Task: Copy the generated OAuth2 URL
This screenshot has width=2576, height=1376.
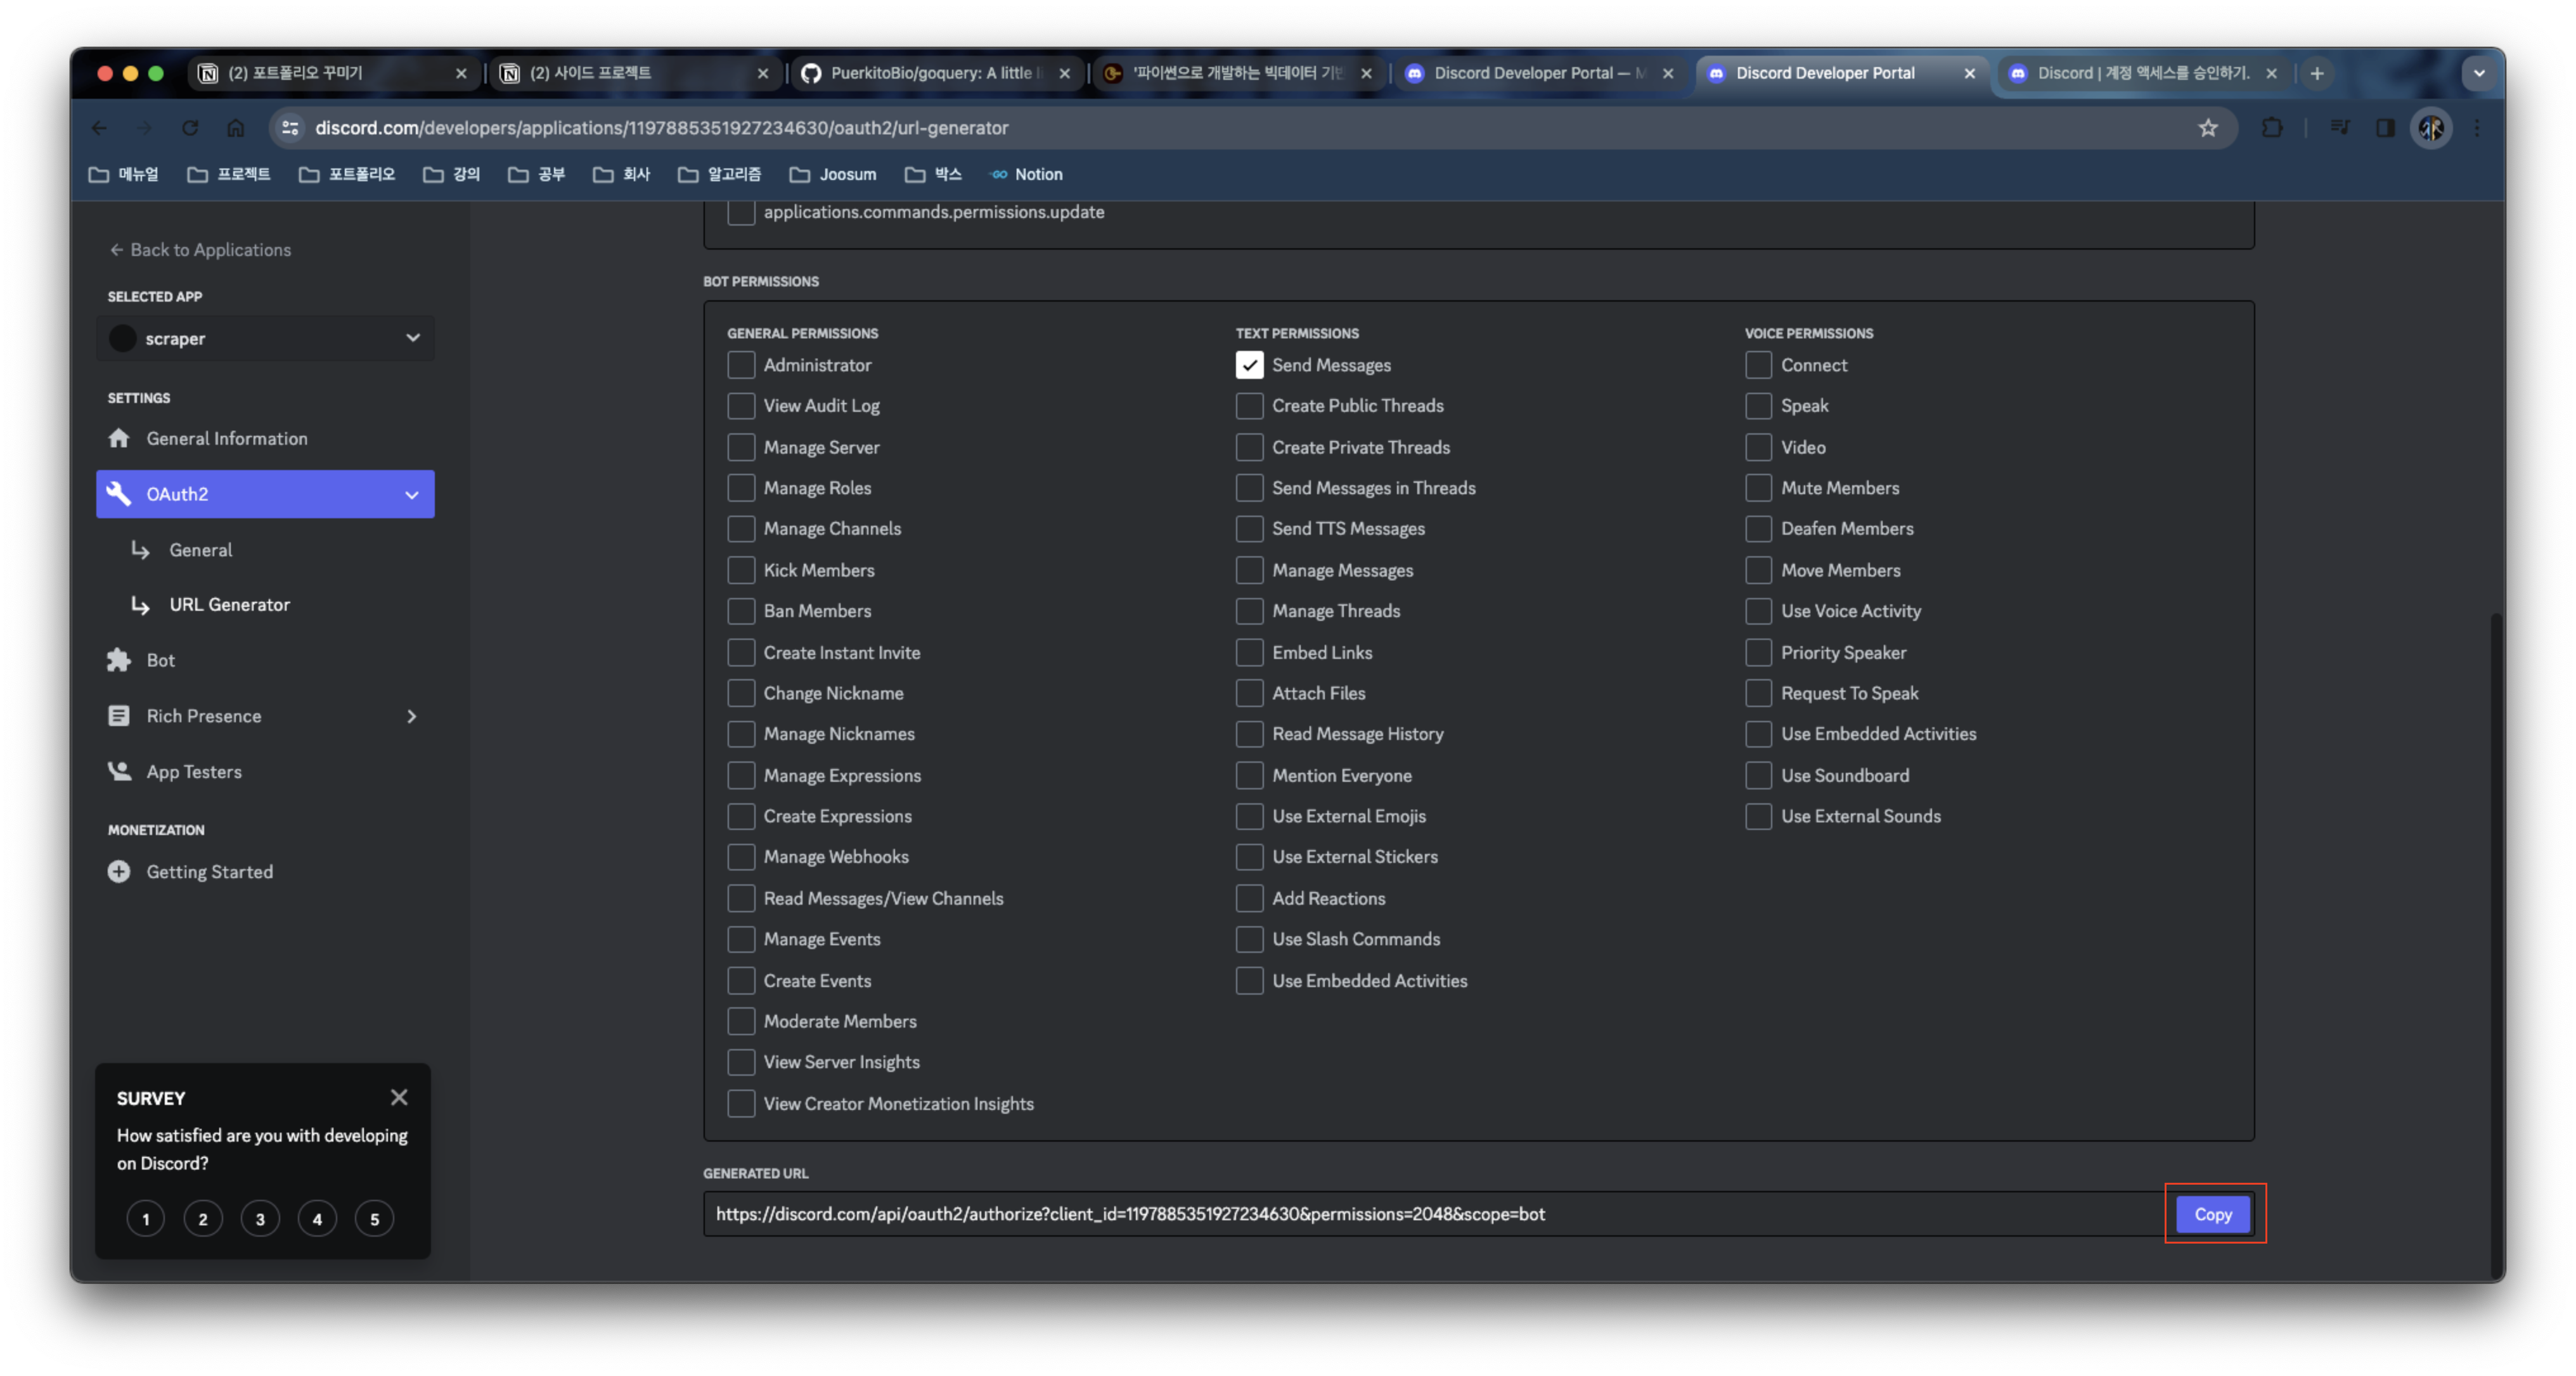Action: click(x=2213, y=1214)
